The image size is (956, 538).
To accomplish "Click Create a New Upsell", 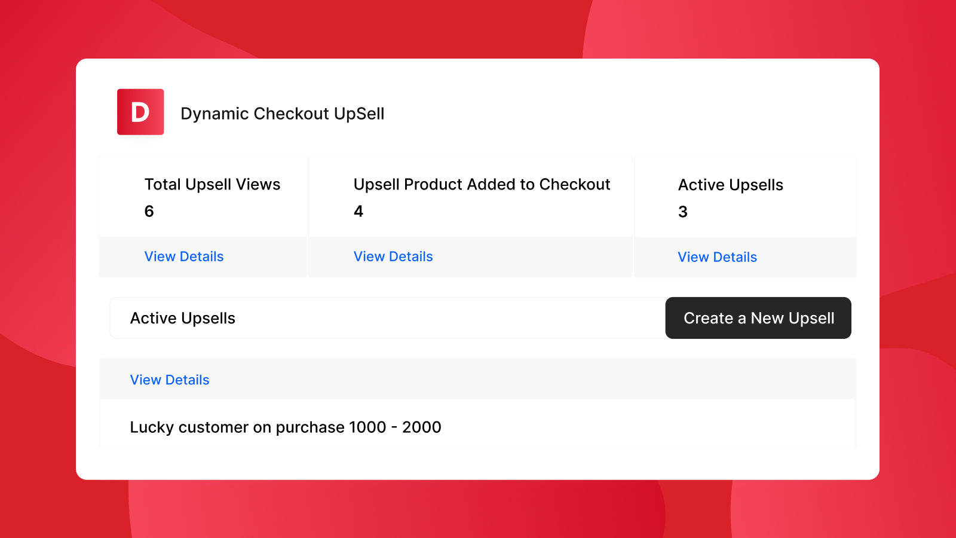I will [x=758, y=318].
